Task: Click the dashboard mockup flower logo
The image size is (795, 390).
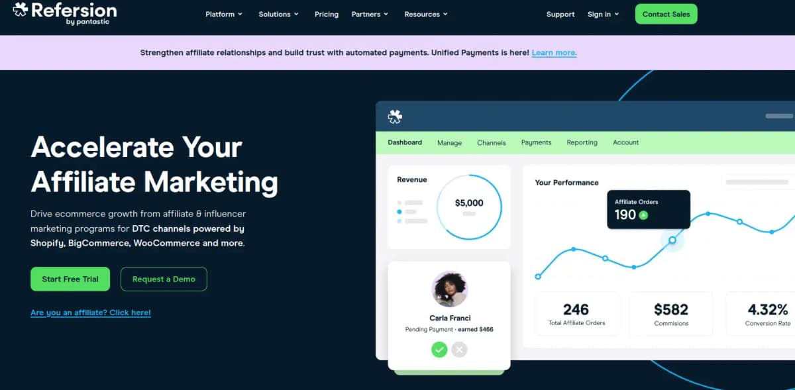Action: pos(395,117)
